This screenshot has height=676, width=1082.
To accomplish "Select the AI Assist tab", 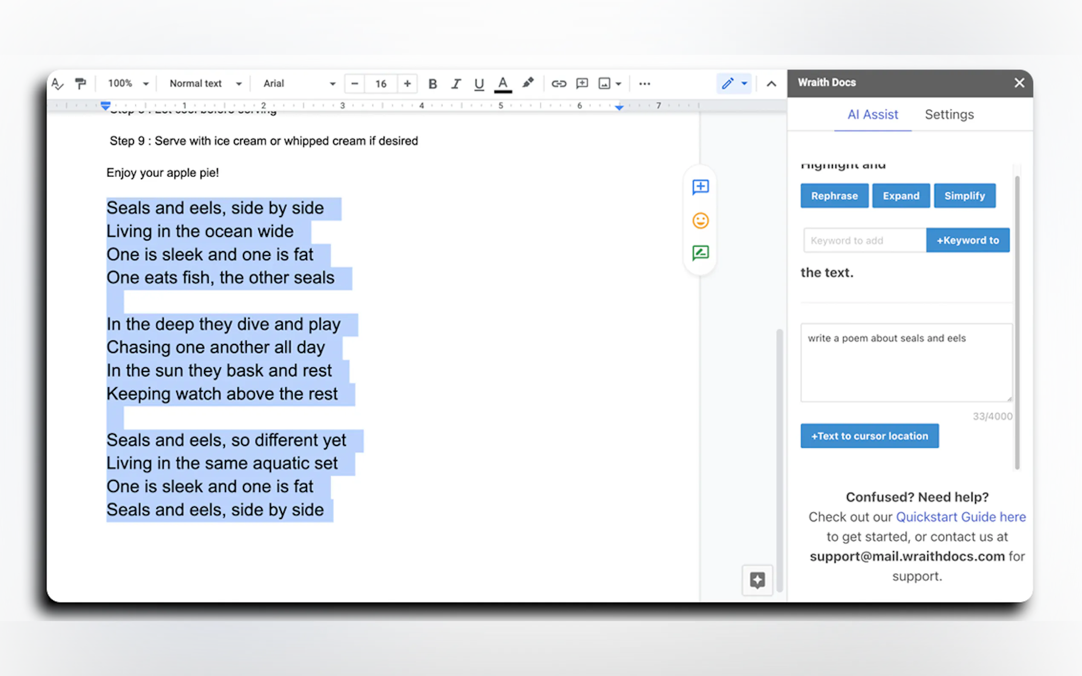I will coord(872,115).
